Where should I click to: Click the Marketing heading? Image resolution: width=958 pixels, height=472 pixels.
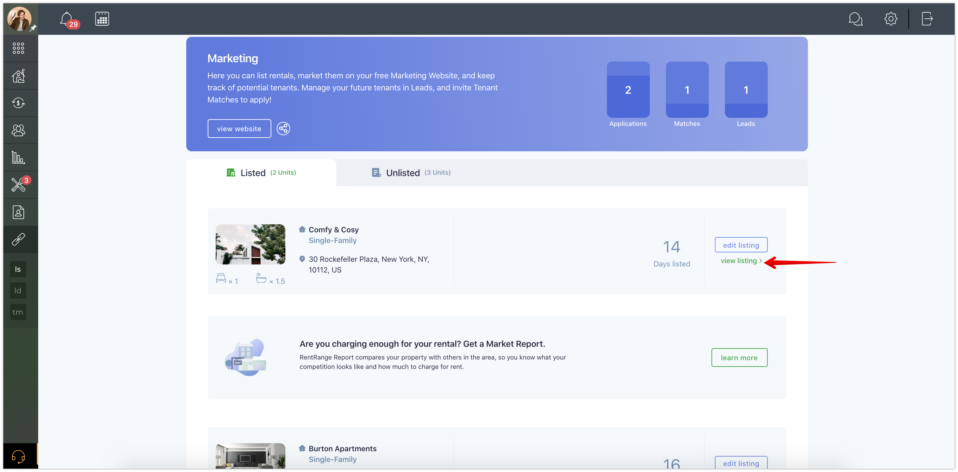point(232,58)
